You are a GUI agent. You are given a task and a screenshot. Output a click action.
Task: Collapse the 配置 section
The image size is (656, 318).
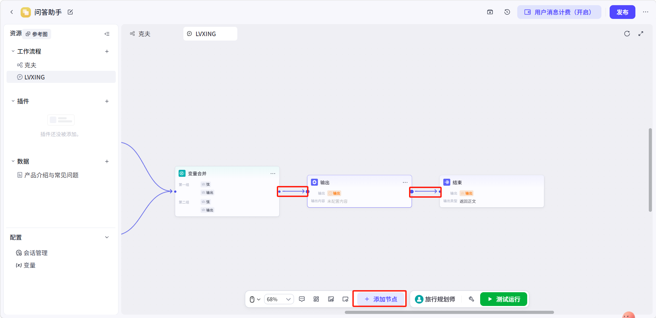pos(107,237)
